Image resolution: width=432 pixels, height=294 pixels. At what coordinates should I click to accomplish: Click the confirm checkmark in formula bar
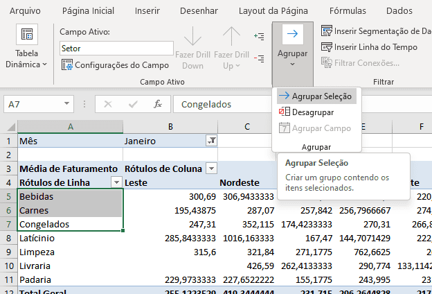(x=133, y=104)
